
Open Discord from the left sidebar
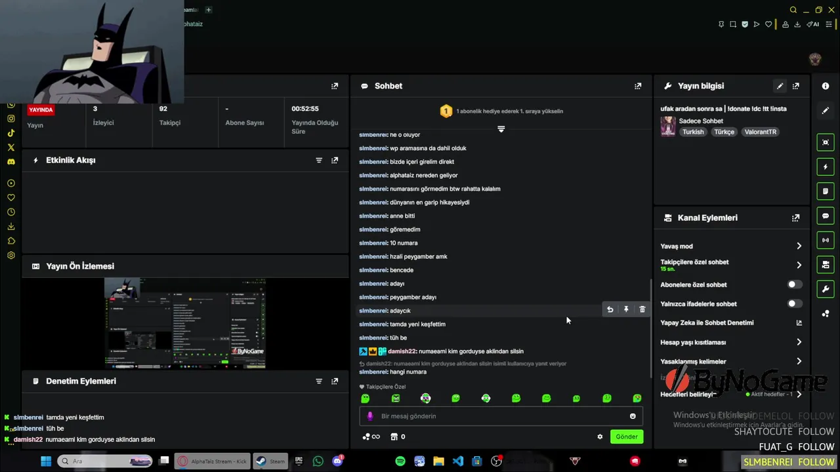tap(11, 162)
